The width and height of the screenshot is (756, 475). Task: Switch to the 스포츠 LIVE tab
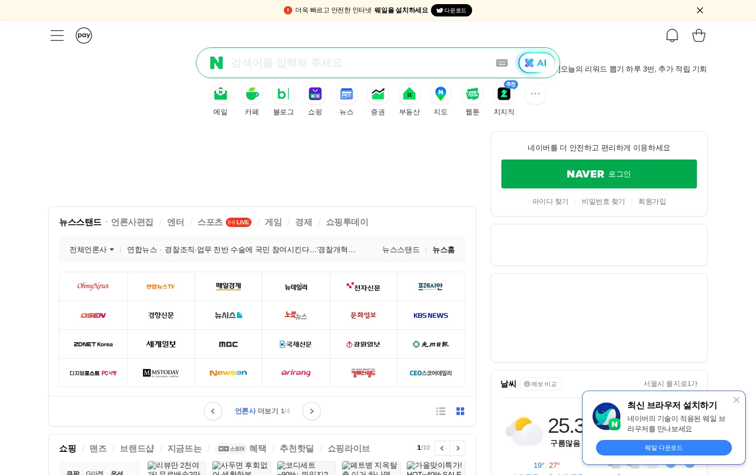click(x=225, y=222)
